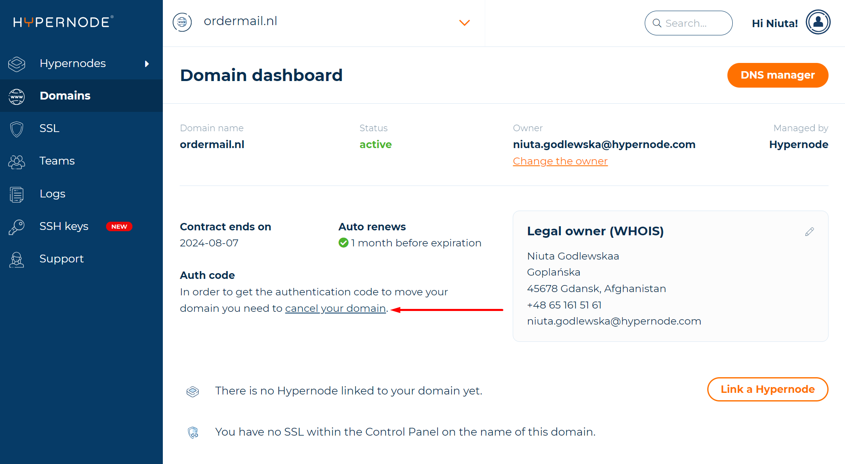
Task: Select Domains in the sidebar
Action: point(81,96)
